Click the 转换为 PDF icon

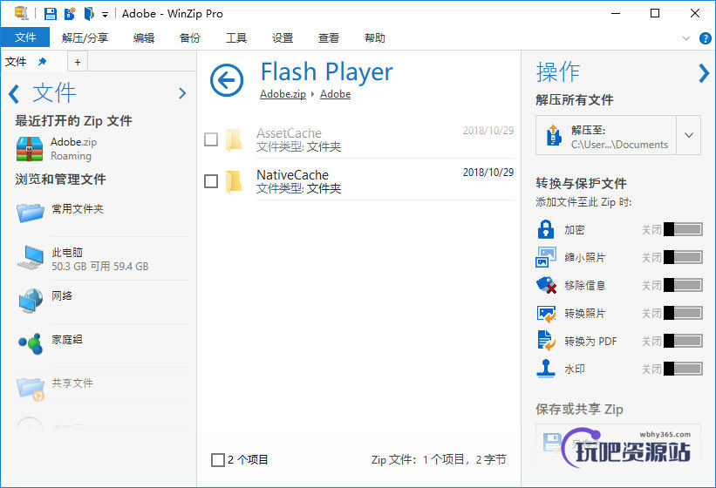[x=546, y=341]
